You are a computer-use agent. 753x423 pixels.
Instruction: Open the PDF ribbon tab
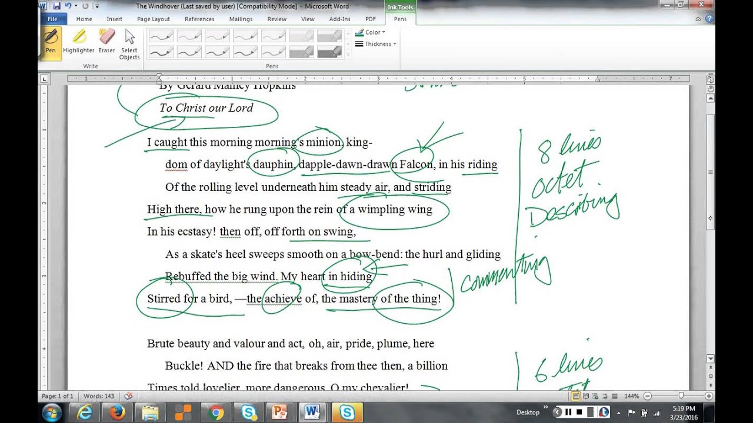371,19
